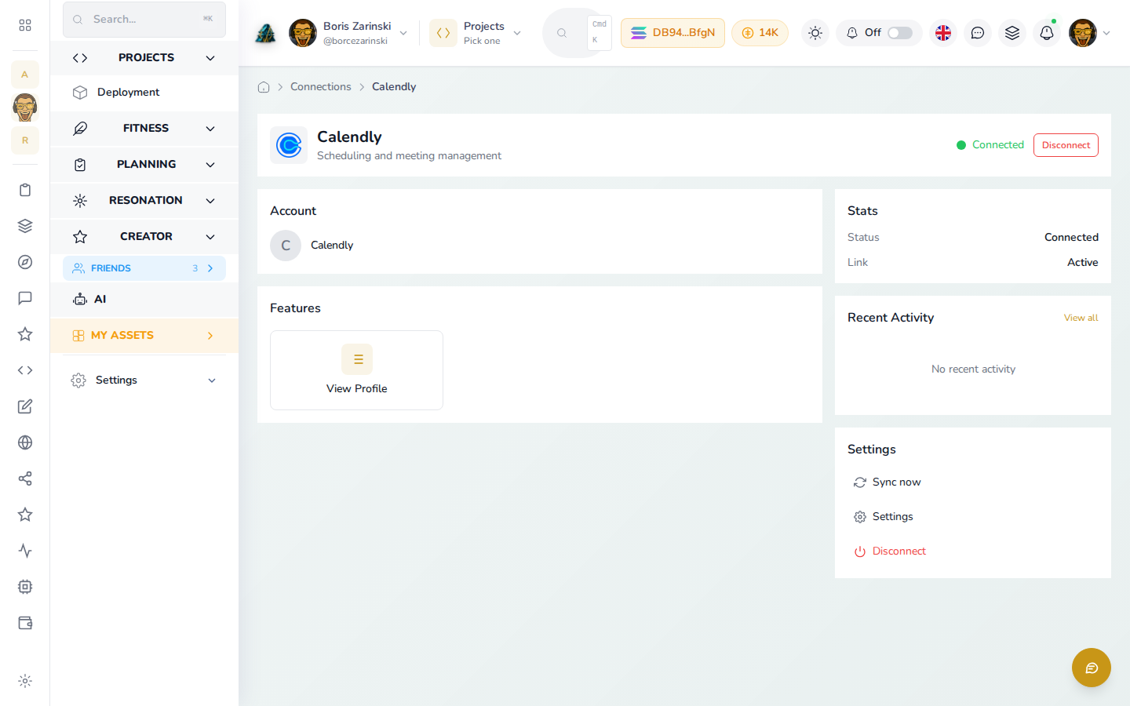Screen dimensions: 1130x706
Task: Open the UK flag language selector
Action: coord(943,33)
